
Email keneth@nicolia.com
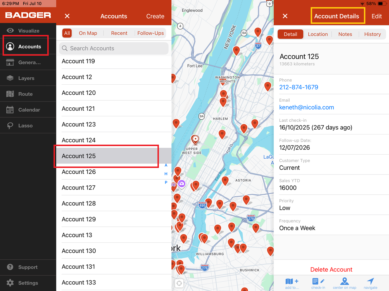(307, 107)
